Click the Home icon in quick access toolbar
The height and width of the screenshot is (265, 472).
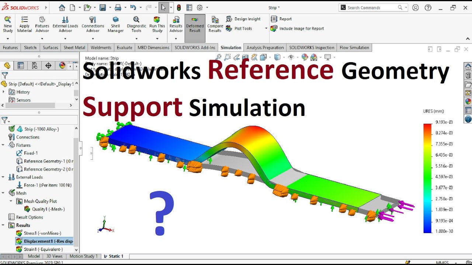pyautogui.click(x=62, y=8)
